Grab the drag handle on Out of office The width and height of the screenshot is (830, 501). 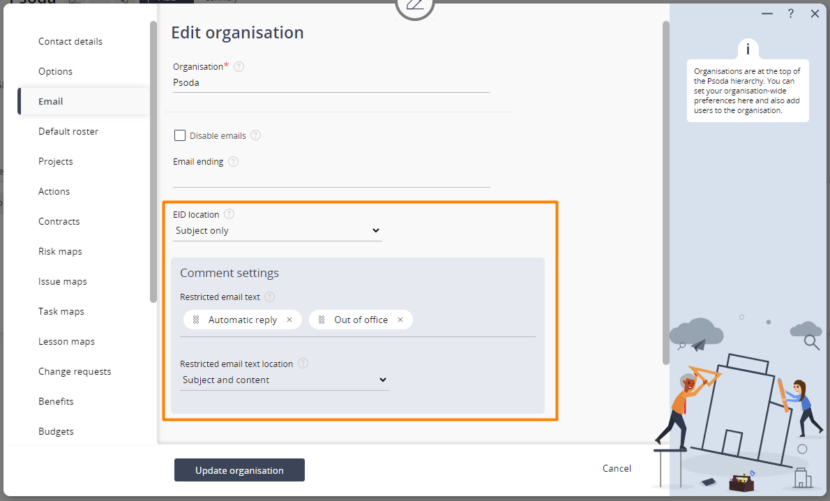click(322, 320)
